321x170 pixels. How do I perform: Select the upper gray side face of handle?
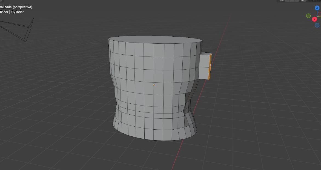point(204,61)
